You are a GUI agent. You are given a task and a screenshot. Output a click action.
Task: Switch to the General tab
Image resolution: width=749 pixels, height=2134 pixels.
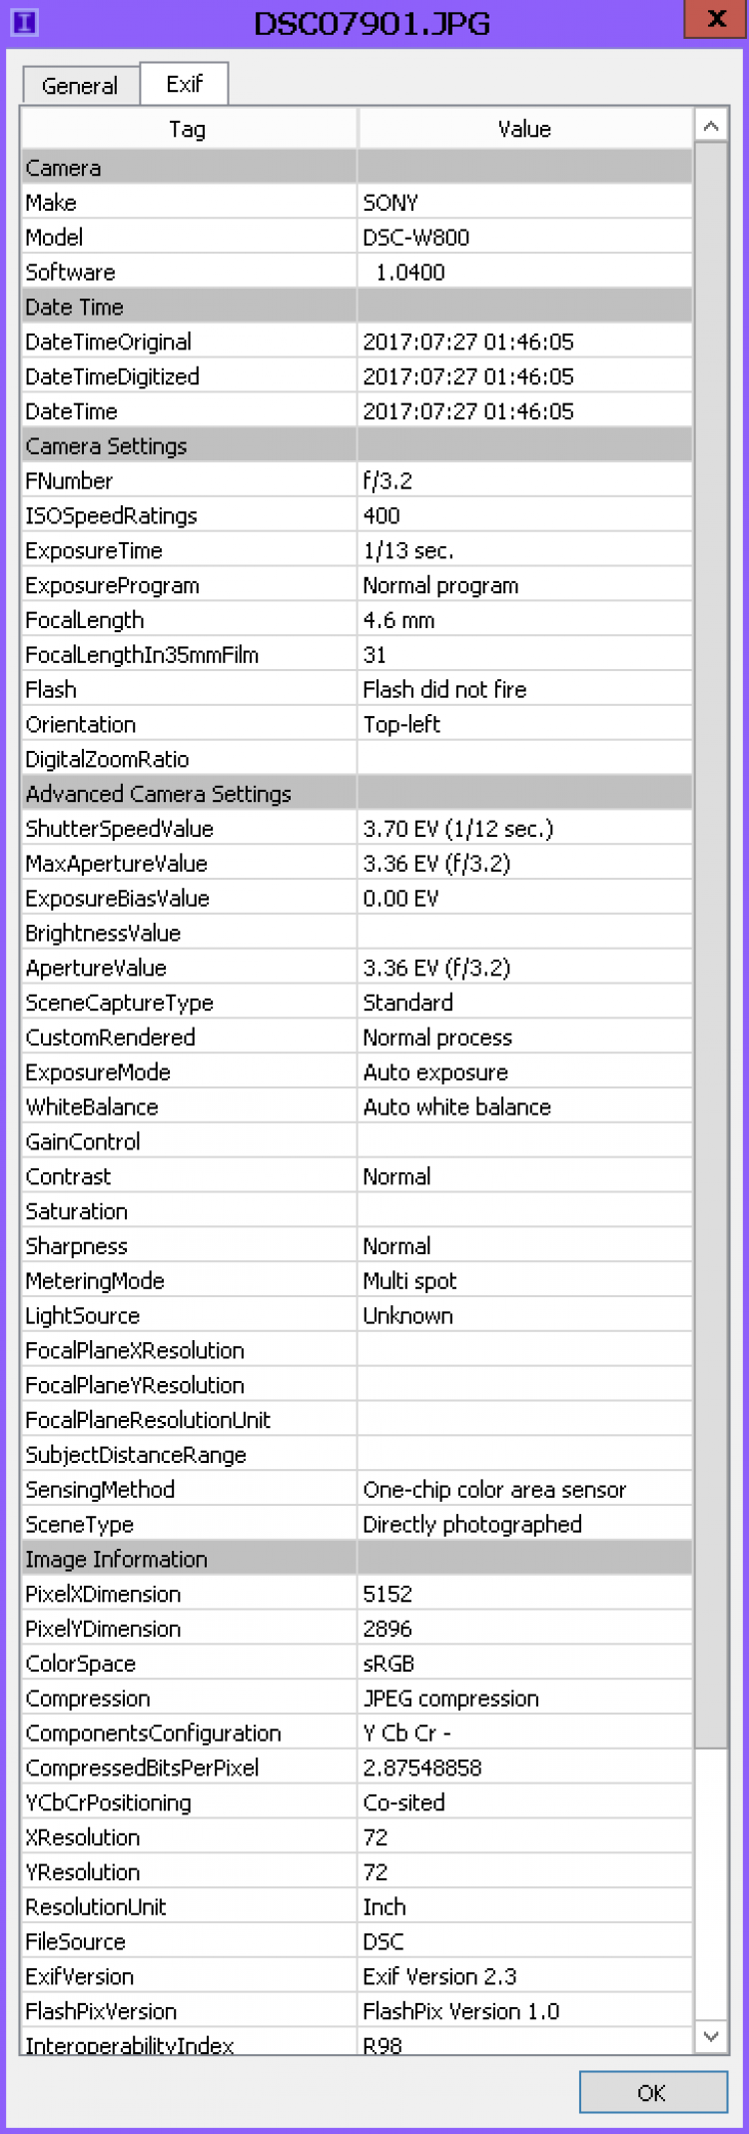(80, 86)
